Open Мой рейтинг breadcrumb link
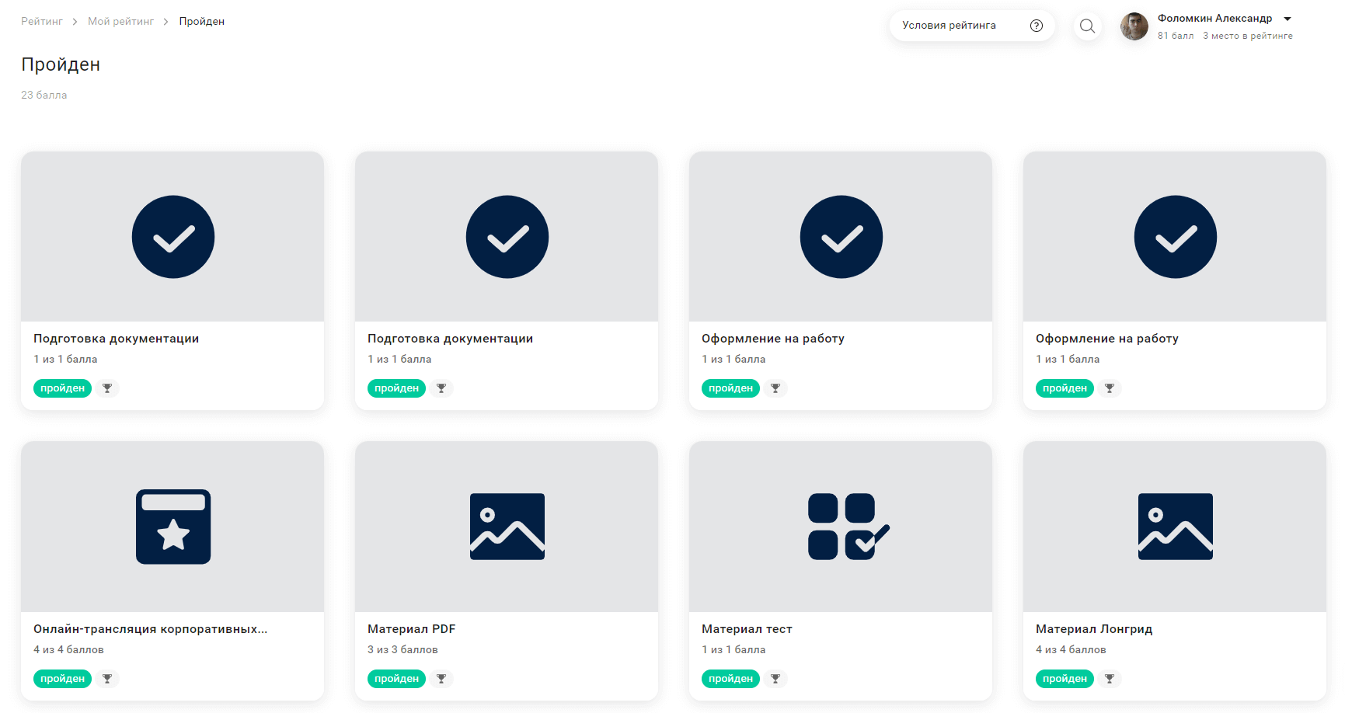The height and width of the screenshot is (713, 1345). (x=120, y=22)
